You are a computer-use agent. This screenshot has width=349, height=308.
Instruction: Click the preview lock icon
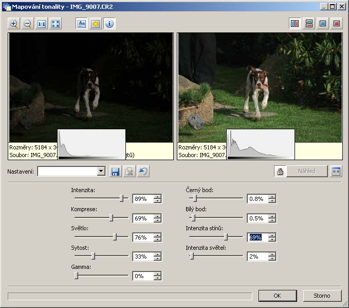coord(280,172)
